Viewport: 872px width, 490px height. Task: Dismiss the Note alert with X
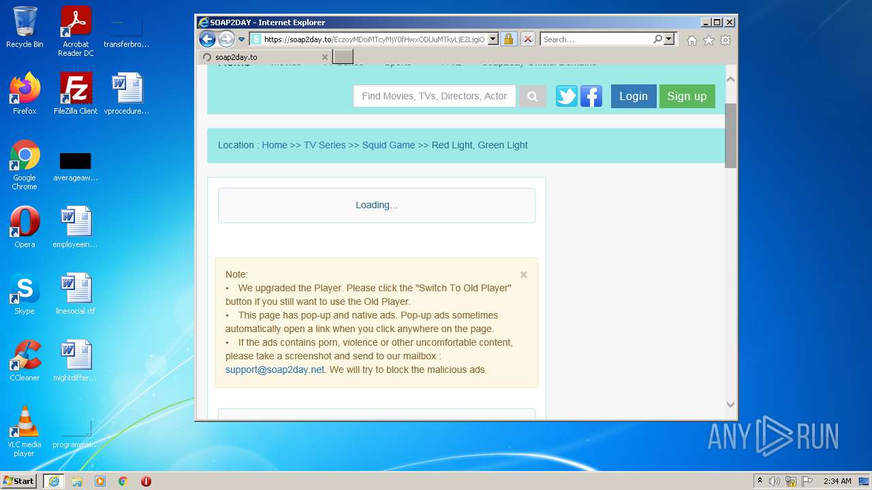[523, 275]
